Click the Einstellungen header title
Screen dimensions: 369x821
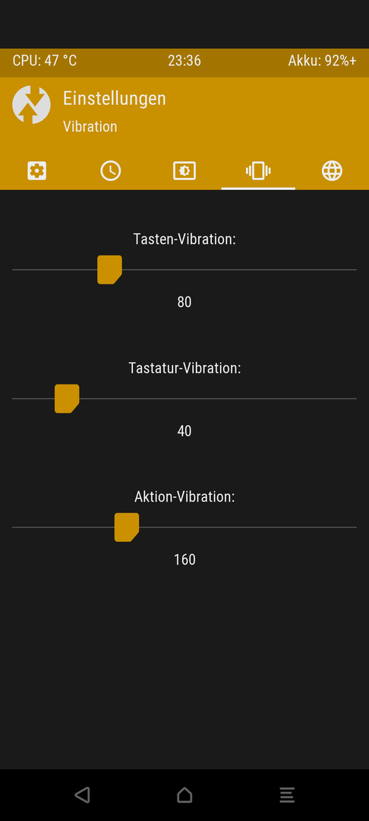pos(115,98)
